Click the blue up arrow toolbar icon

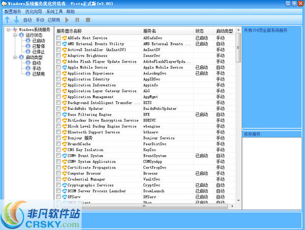7,20
